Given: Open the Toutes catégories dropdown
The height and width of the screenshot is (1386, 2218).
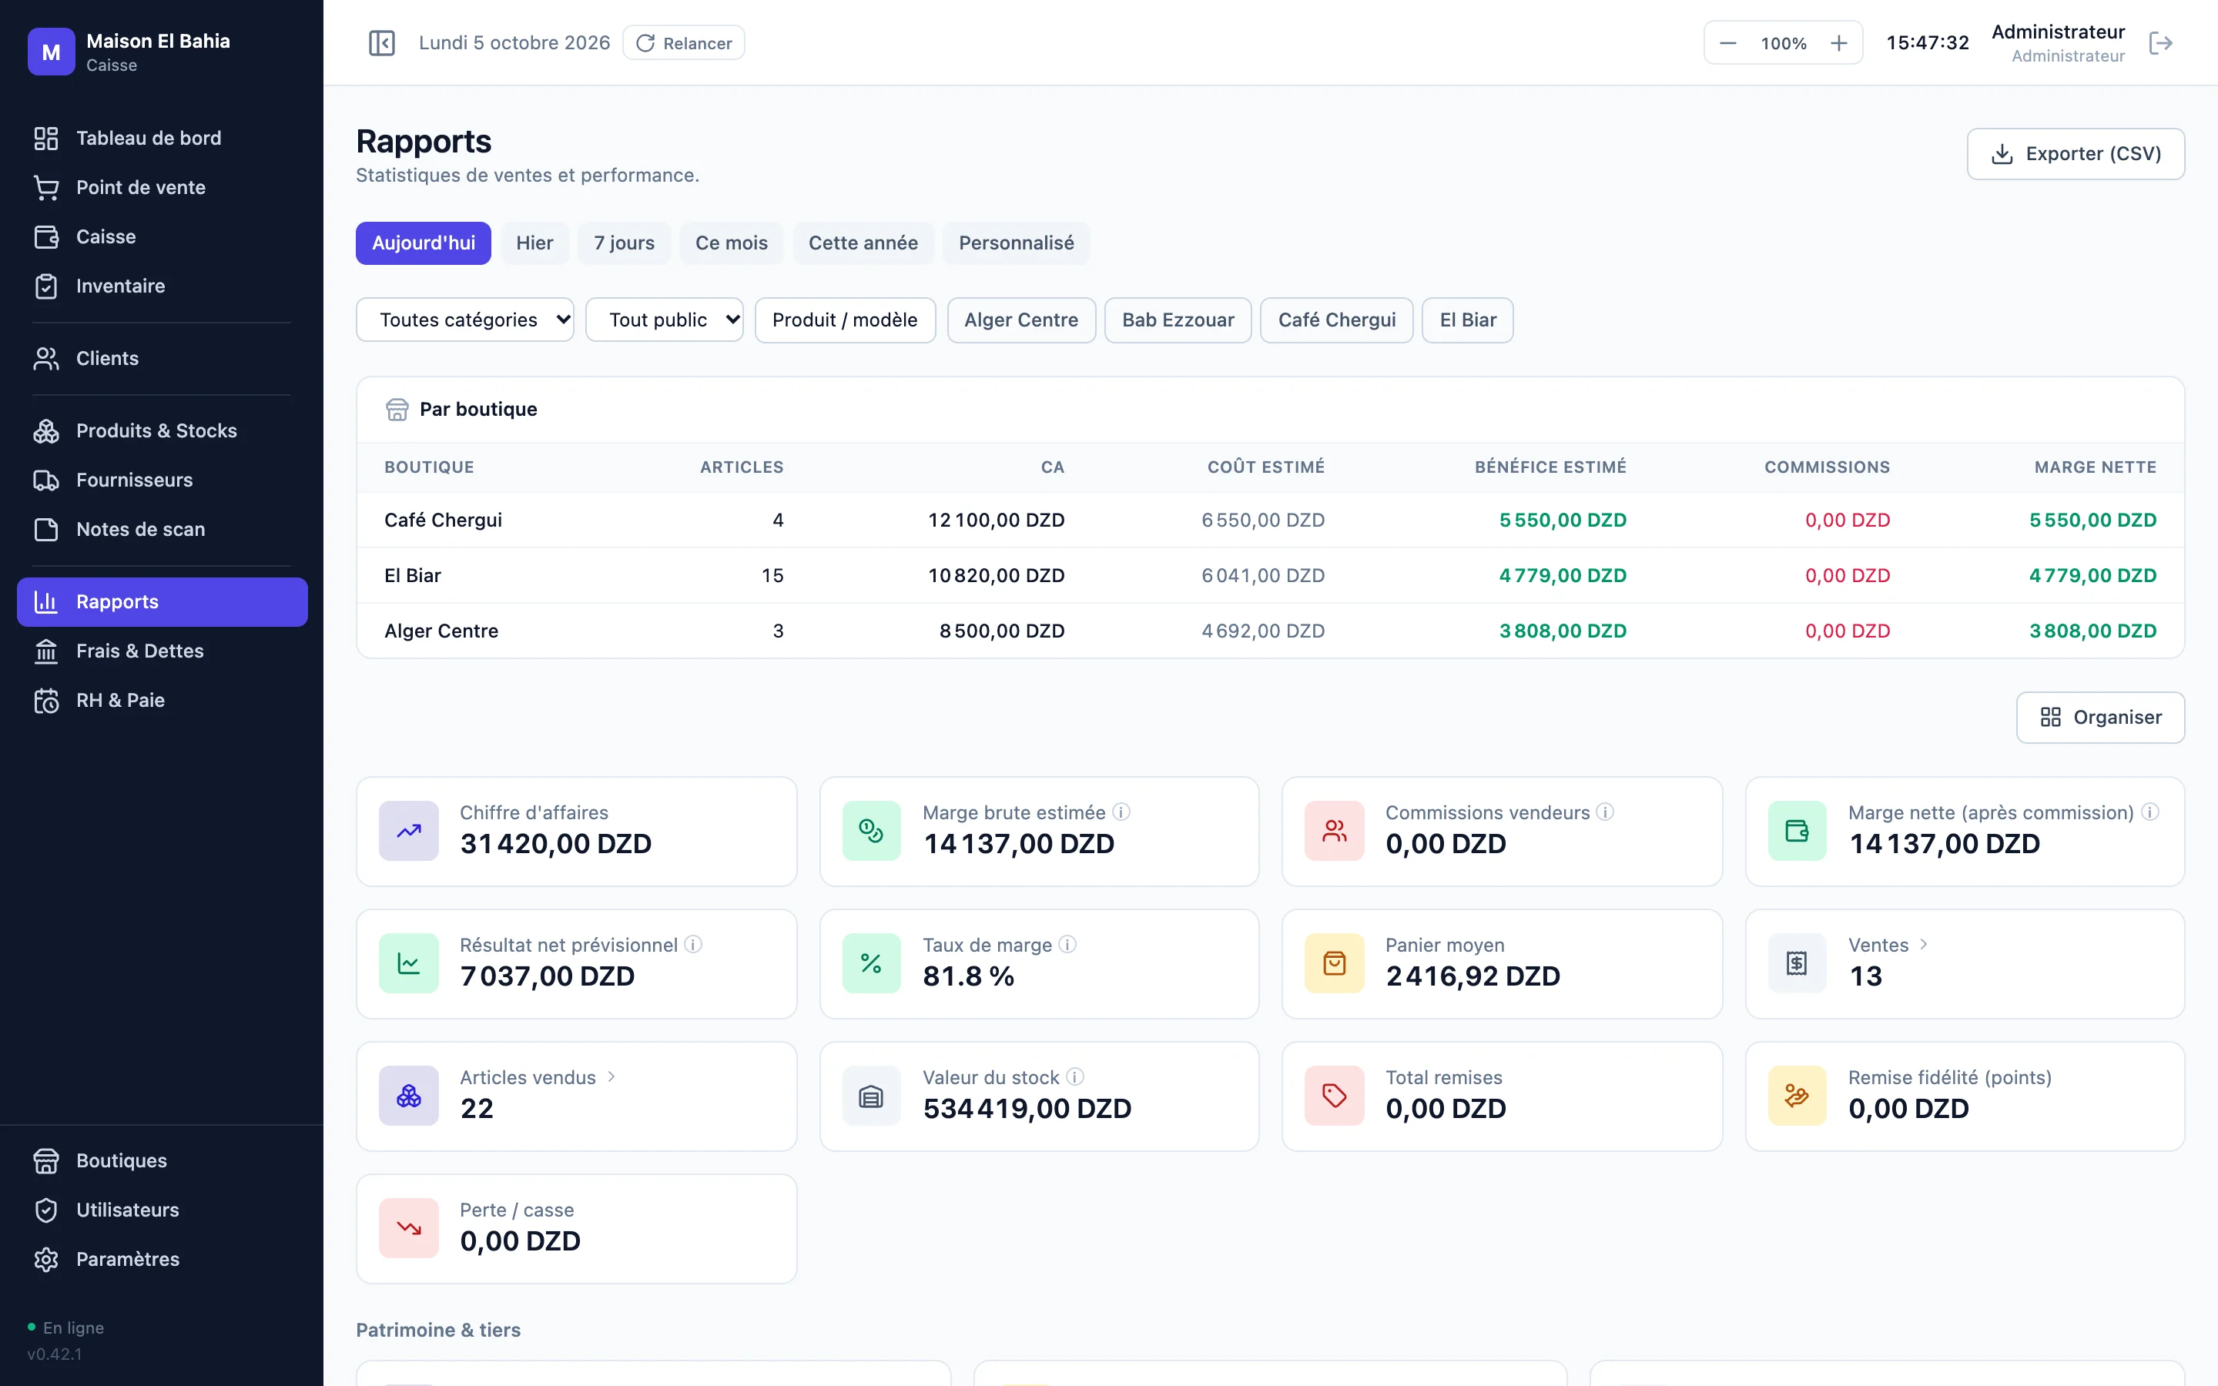Looking at the screenshot, I should [x=464, y=320].
